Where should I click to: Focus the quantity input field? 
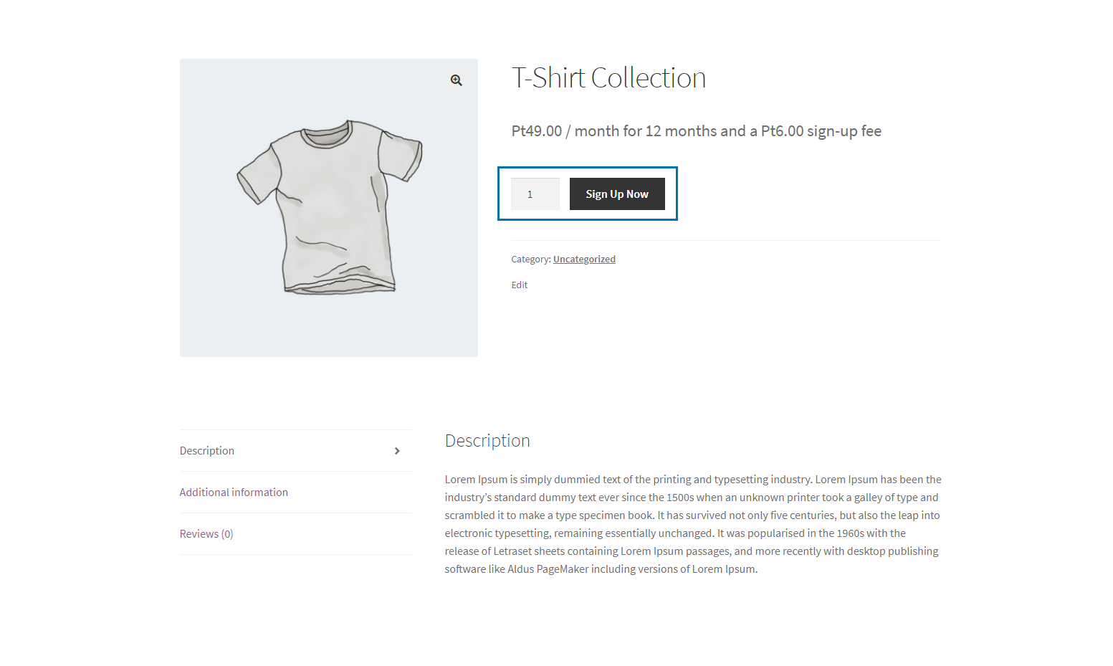coord(535,194)
